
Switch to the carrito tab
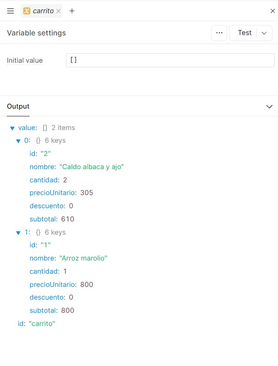[43, 11]
